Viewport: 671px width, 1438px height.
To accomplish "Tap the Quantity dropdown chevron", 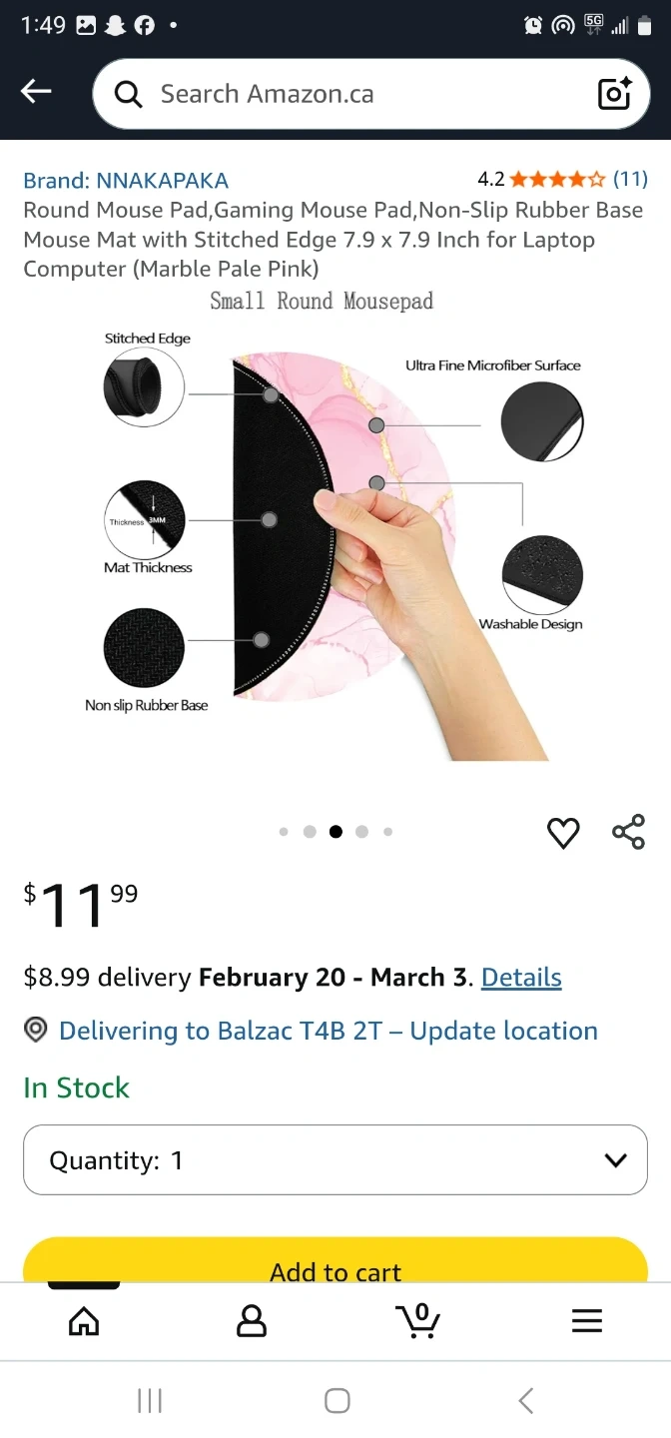I will (x=616, y=1160).
